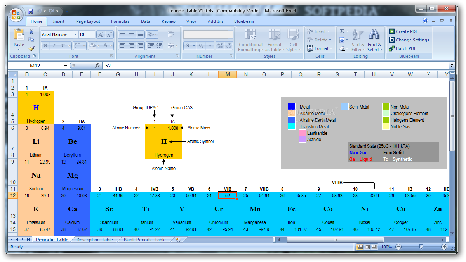Open the font size dropdown showing 10
Screen dimensions: 466x262
pos(92,34)
